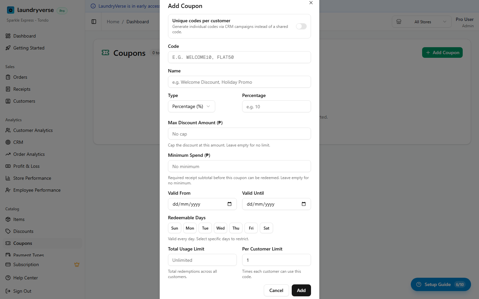This screenshot has width=479, height=299.
Task: Go to Orders in the sidebar
Action: click(x=42, y=77)
